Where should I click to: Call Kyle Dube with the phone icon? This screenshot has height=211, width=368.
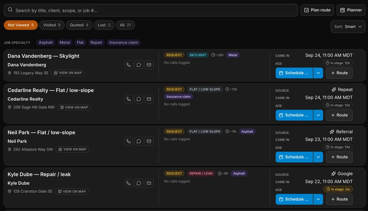point(128,183)
